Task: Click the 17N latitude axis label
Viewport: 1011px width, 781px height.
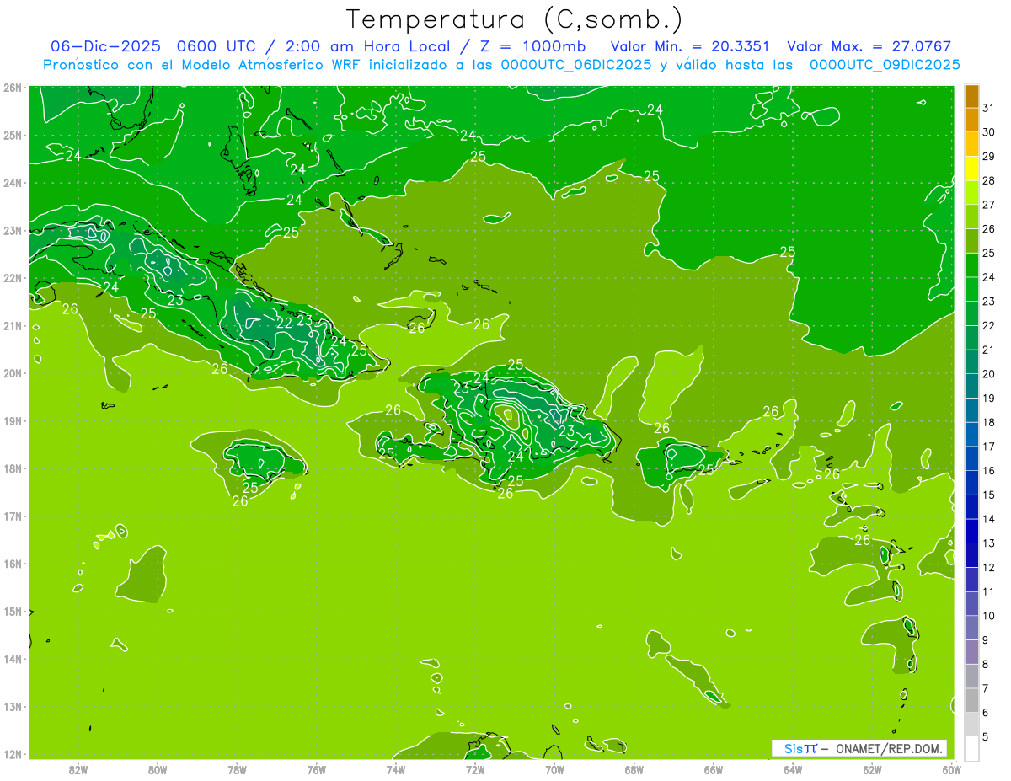Action: pyautogui.click(x=12, y=516)
